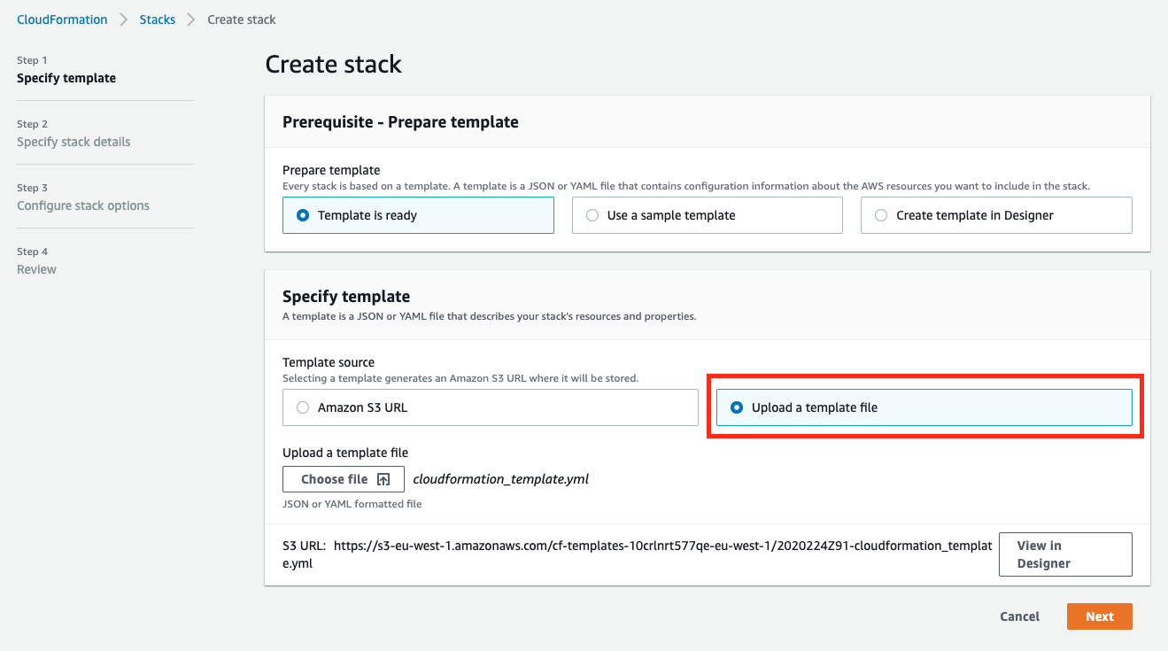Open the CloudFormation breadcrumb link
1168x651 pixels.
tap(62, 19)
